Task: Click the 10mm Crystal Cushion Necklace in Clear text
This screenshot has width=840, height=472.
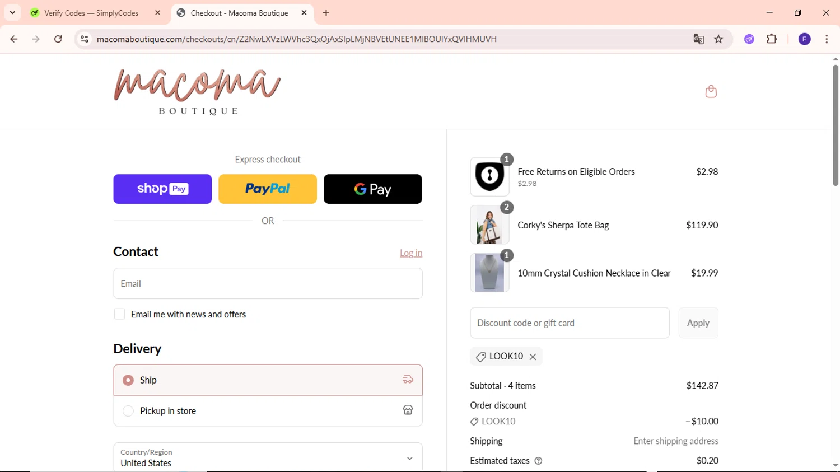Action: 594,273
